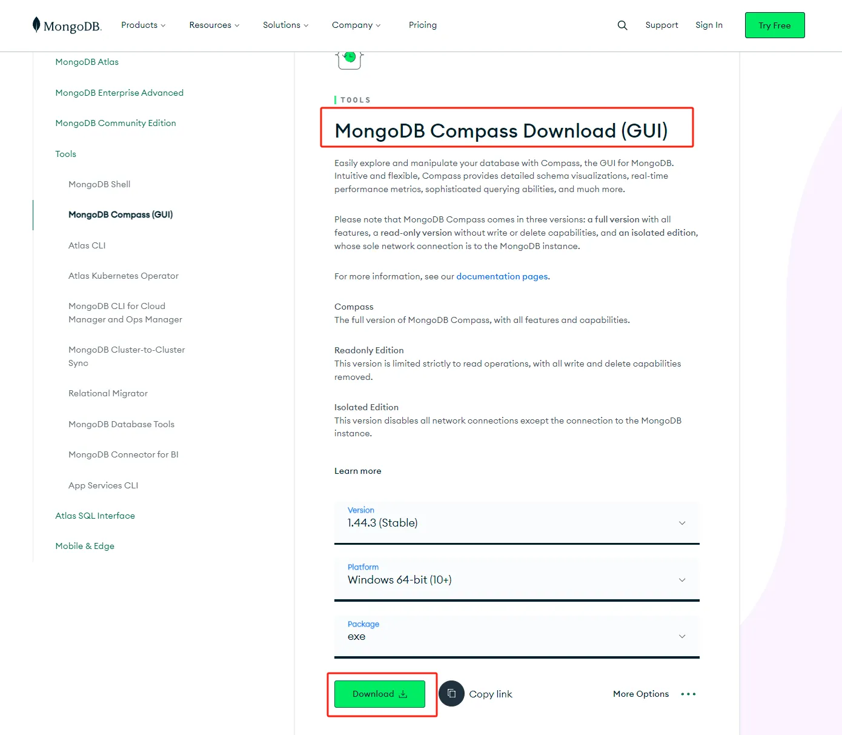The height and width of the screenshot is (735, 842).
Task: Click the Copy link text
Action: pyautogui.click(x=491, y=694)
